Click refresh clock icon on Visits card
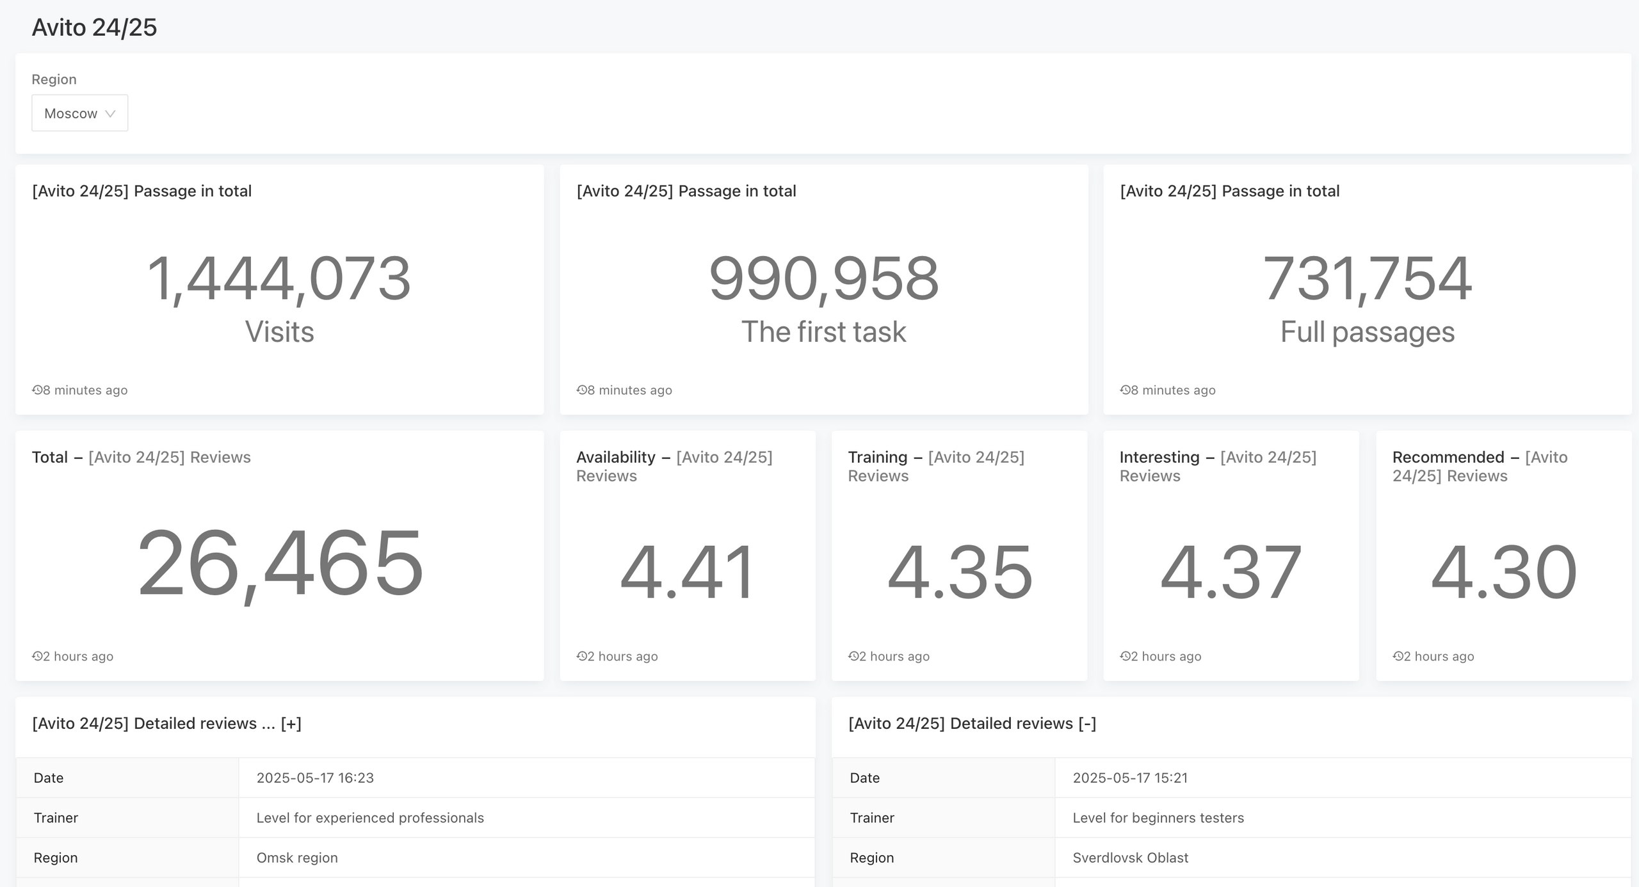The image size is (1639, 887). [x=37, y=390]
